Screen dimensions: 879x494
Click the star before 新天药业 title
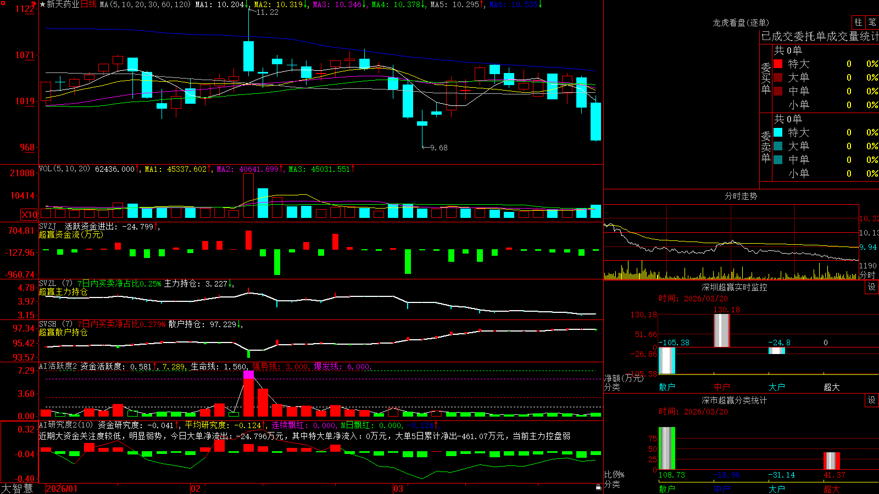pos(42,4)
